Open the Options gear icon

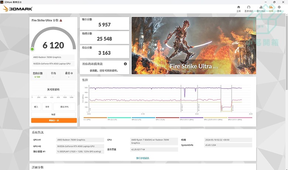click(x=279, y=7)
